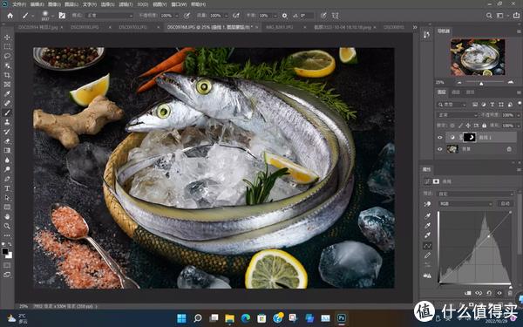Select the Move tool

point(7,37)
